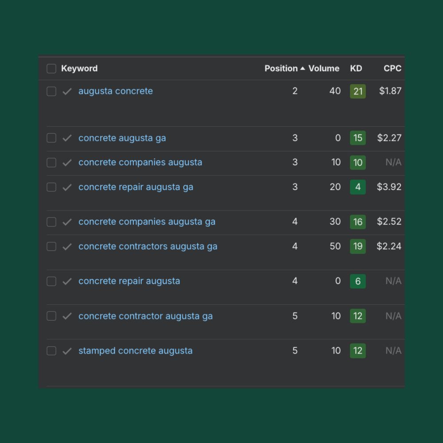Open stamped concrete augusta keyword link
443x443 pixels.
[x=136, y=351]
